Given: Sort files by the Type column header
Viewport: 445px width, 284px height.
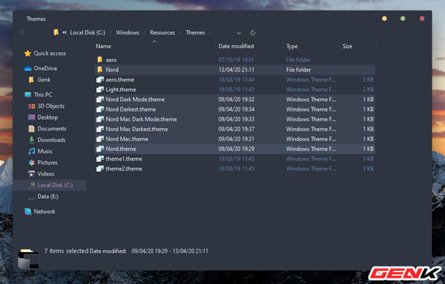Looking at the screenshot, I should [292, 46].
